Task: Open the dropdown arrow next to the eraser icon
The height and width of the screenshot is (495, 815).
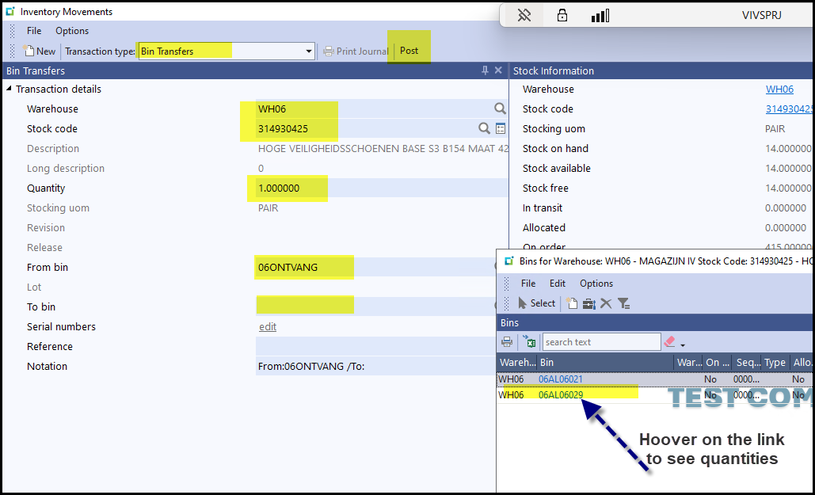Action: tap(683, 345)
